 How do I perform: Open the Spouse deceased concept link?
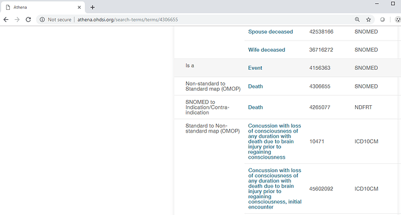[271, 31]
